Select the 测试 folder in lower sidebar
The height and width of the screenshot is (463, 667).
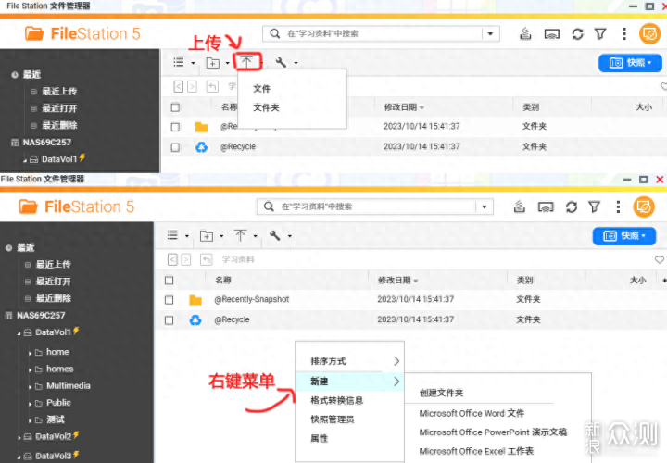tap(56, 419)
